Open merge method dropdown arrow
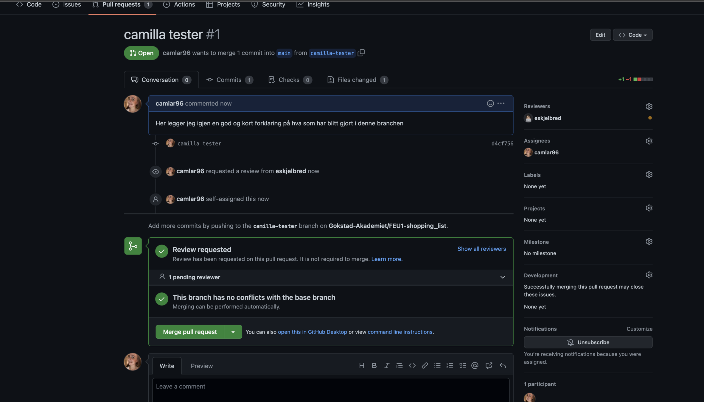Image resolution: width=704 pixels, height=402 pixels. coord(233,332)
